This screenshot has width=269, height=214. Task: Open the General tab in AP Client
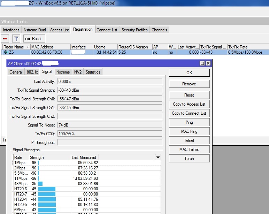16,72
